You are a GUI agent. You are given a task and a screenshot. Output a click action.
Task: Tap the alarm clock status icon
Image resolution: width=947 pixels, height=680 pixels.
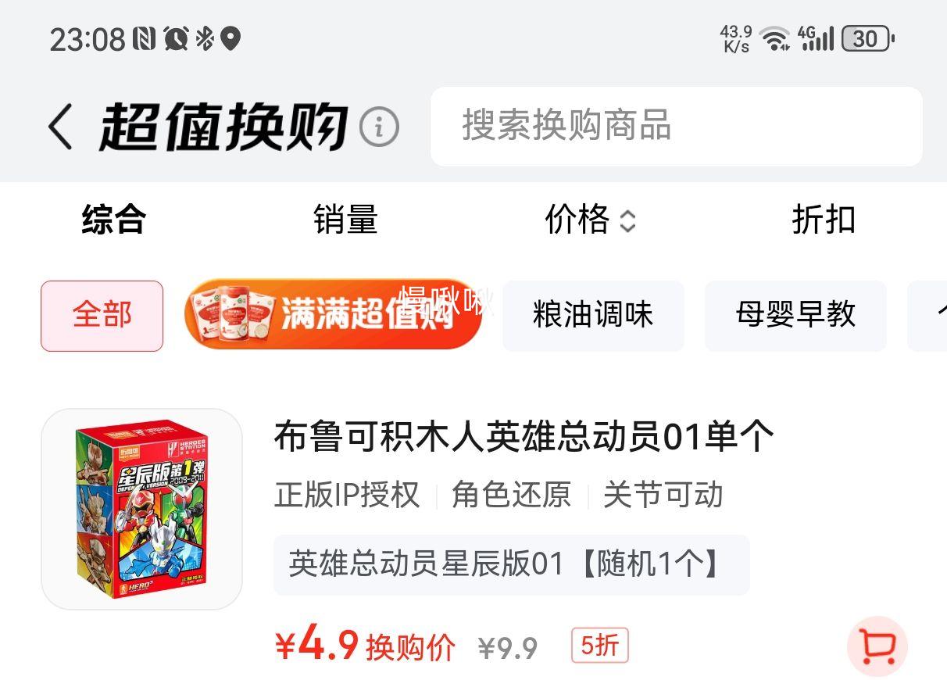(176, 38)
